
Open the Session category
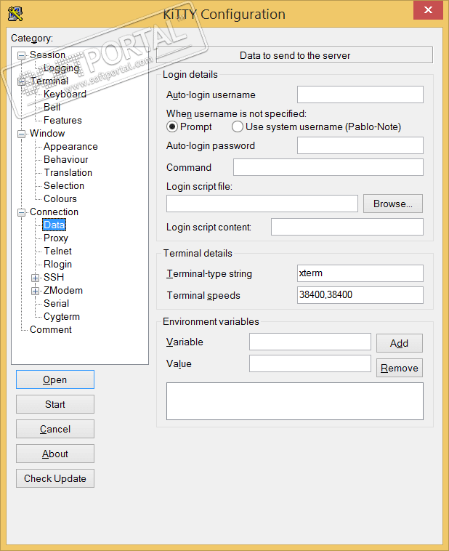click(47, 55)
